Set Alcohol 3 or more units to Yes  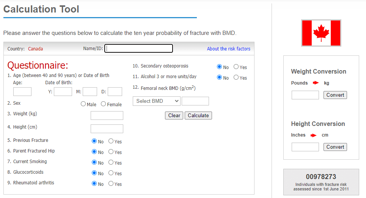point(236,77)
